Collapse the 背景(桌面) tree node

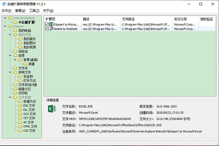[15, 59]
